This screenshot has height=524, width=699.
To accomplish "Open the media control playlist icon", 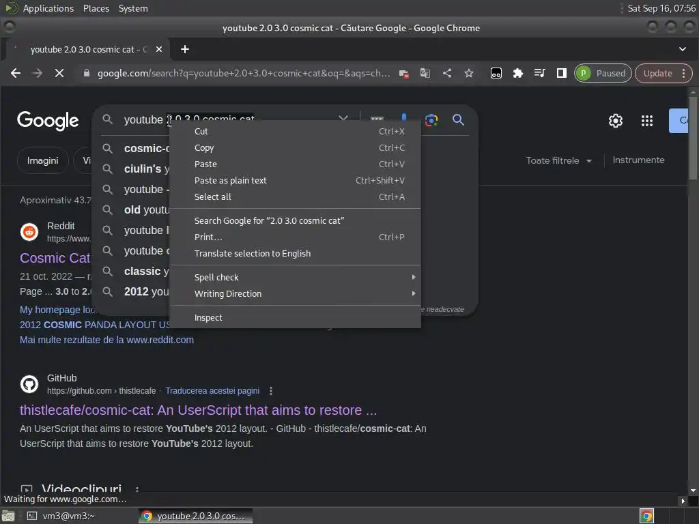I will [x=539, y=73].
